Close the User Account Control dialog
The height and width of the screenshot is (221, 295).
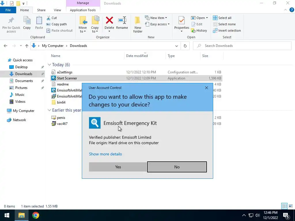206,88
